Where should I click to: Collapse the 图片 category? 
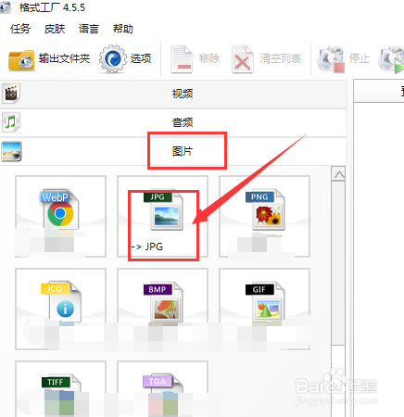tap(173, 151)
